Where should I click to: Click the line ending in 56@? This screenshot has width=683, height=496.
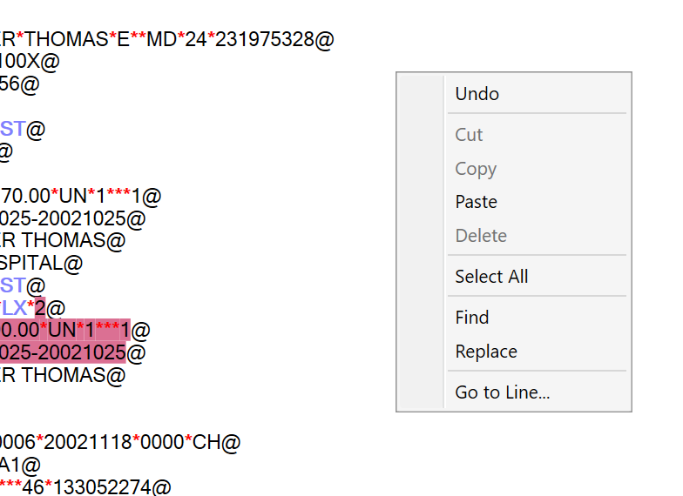point(19,84)
